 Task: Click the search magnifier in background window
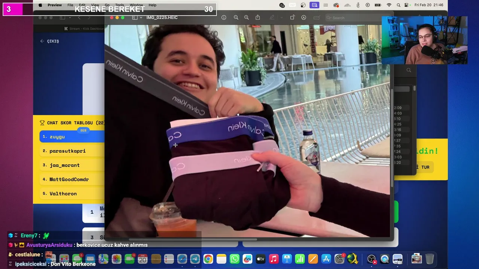click(x=409, y=70)
